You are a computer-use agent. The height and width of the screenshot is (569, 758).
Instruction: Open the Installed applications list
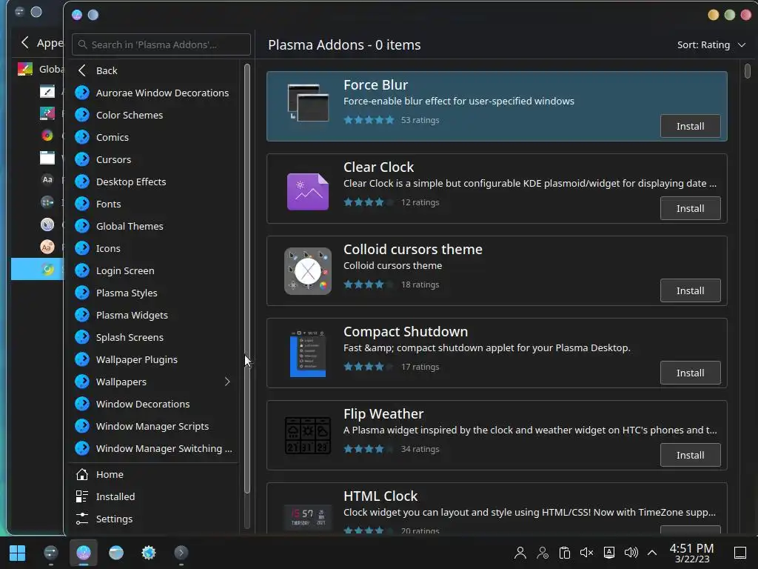point(155,497)
